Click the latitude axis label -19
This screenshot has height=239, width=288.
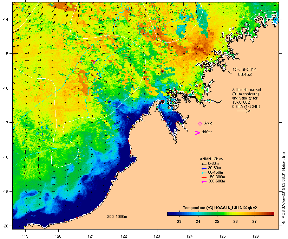coord(5,192)
